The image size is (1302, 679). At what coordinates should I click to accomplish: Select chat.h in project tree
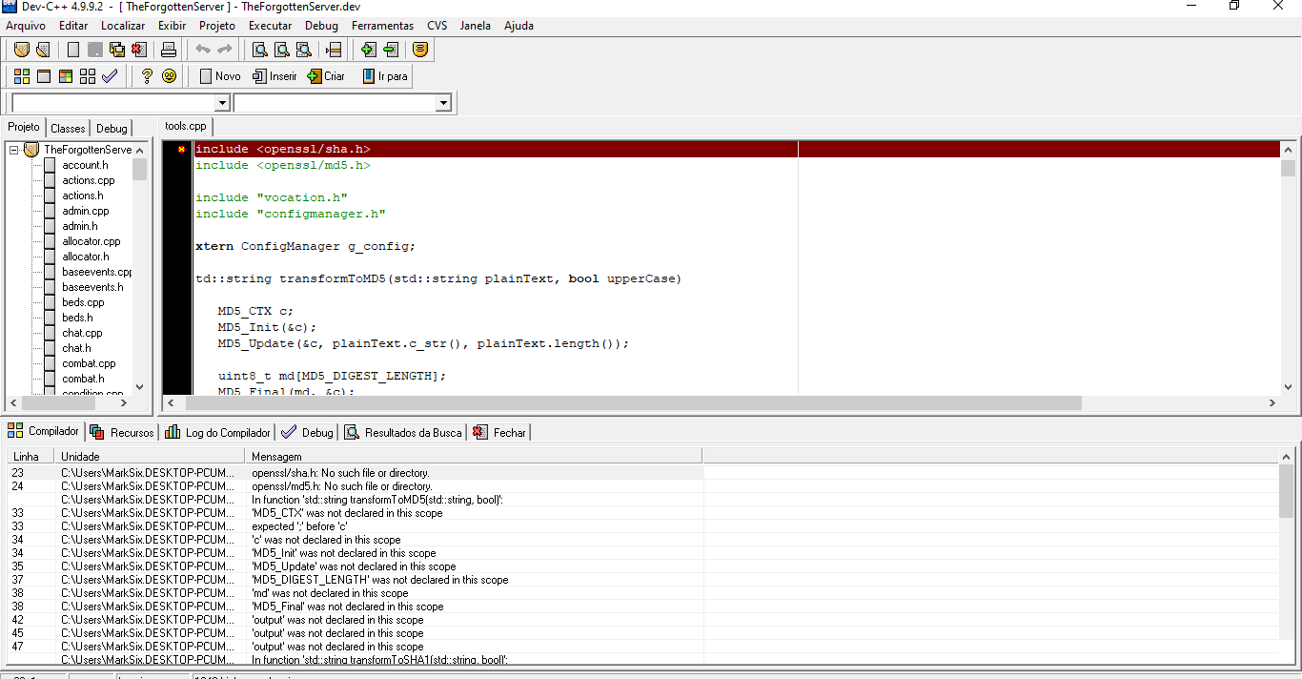(x=76, y=348)
